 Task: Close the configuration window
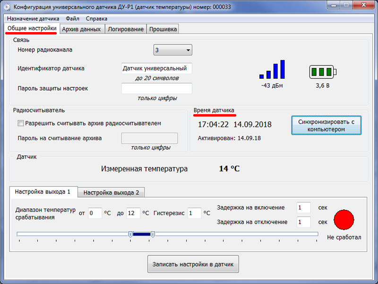pyautogui.click(x=363, y=5)
